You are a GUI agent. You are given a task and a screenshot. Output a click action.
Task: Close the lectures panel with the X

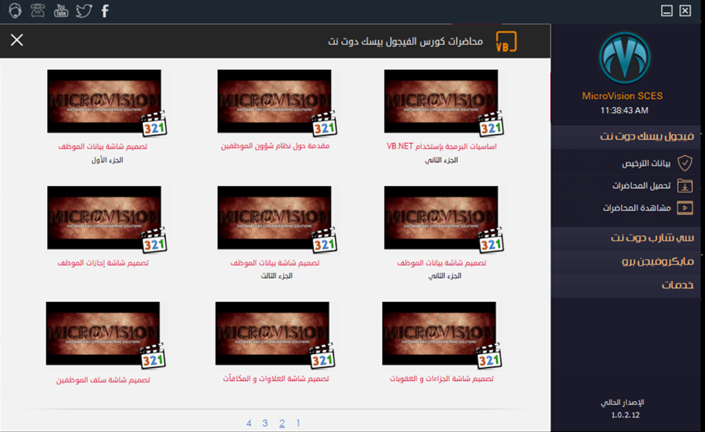coord(17,40)
